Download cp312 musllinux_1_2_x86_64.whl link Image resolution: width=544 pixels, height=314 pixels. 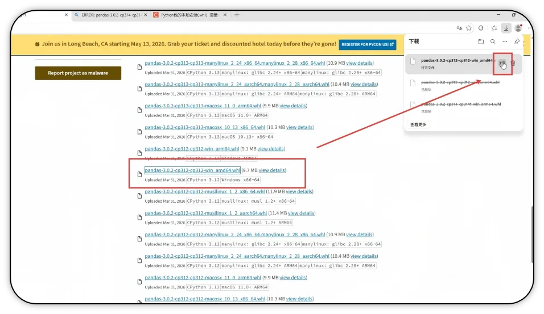tap(205, 191)
